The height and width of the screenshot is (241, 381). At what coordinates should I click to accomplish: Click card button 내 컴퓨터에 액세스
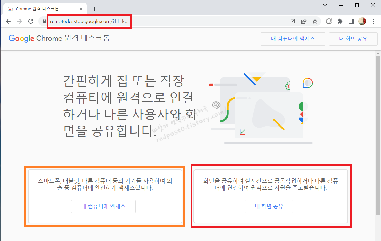(103, 207)
